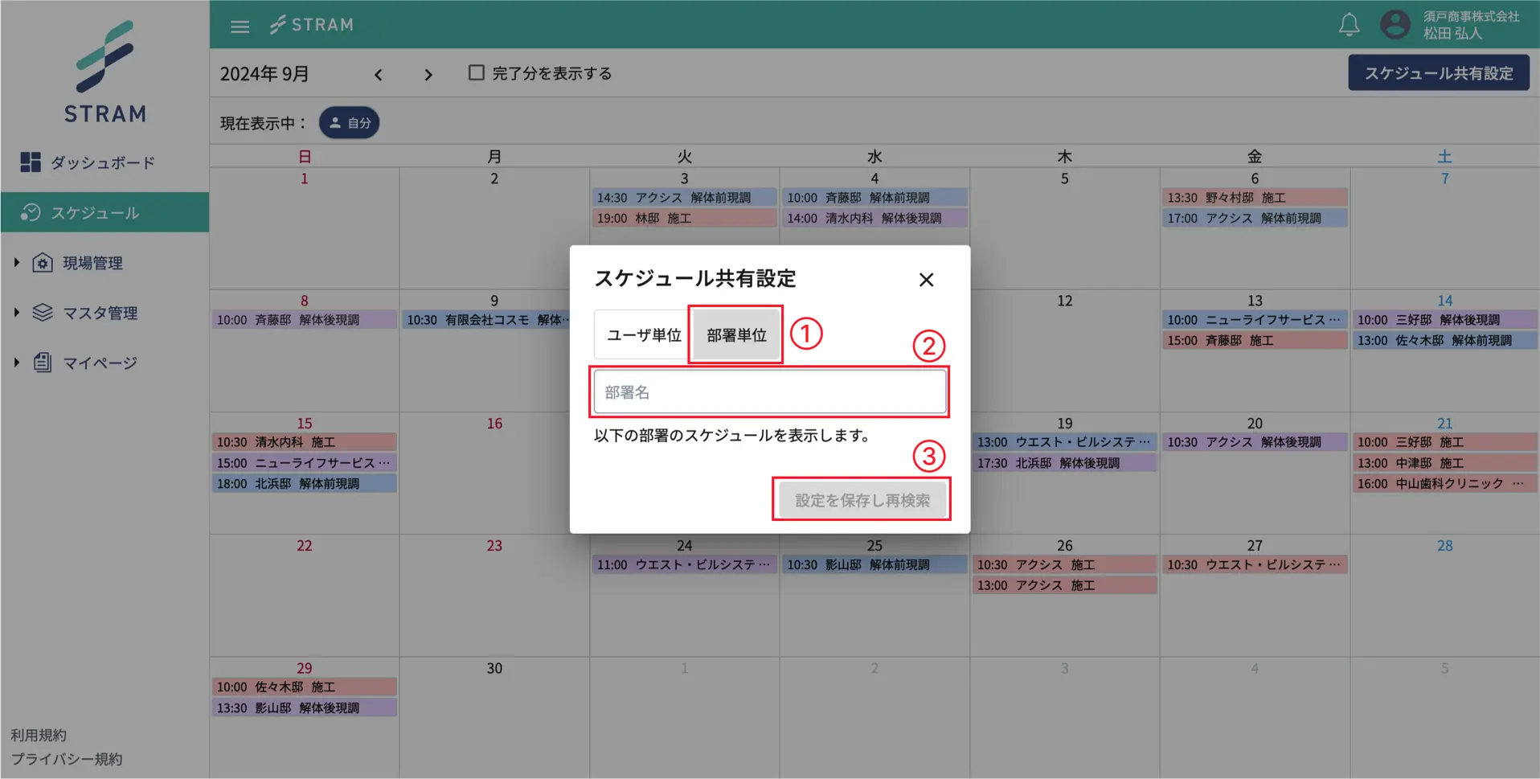Expand the 現場管理 tree arrow

point(16,263)
